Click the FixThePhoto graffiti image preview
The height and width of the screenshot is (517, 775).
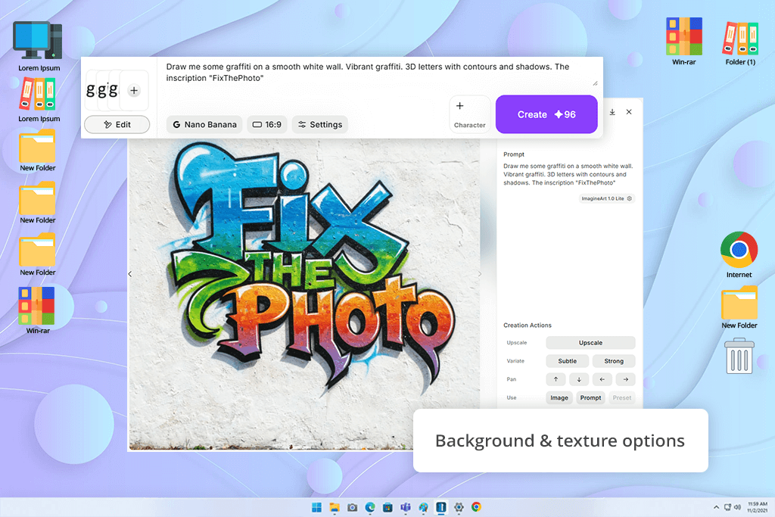[x=304, y=294]
